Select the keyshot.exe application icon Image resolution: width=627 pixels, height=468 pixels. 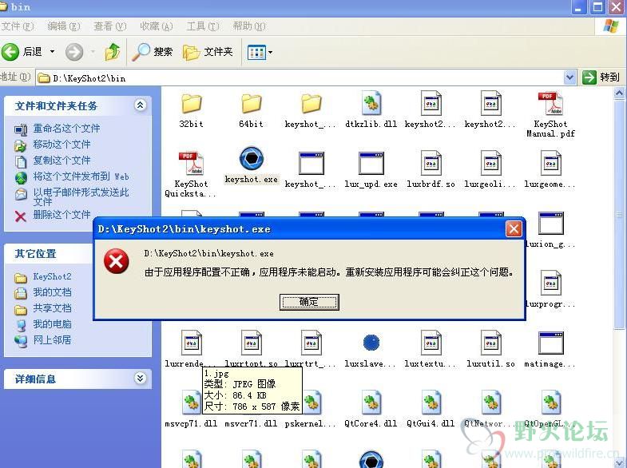point(251,159)
